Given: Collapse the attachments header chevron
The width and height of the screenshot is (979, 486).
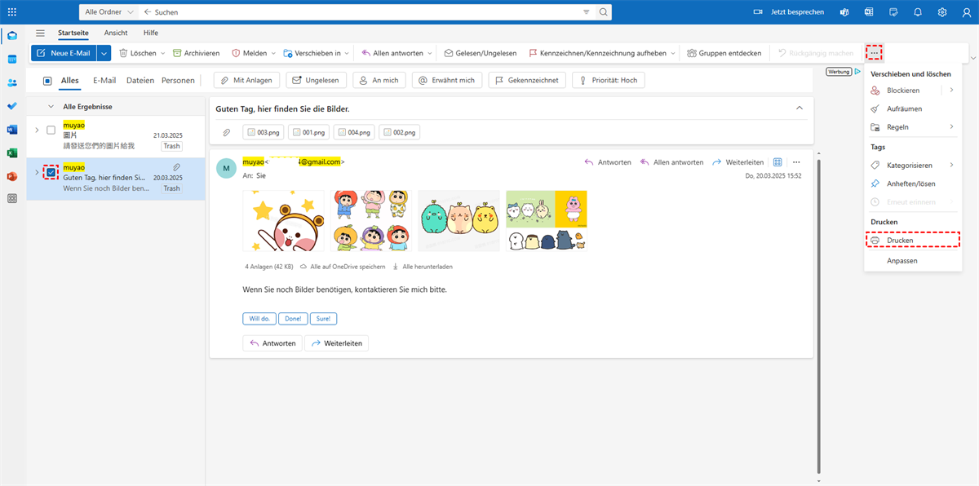Looking at the screenshot, I should [x=799, y=108].
